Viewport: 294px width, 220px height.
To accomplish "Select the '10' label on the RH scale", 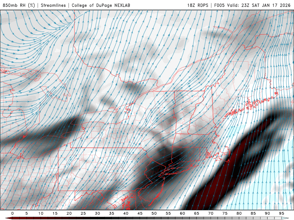I will tap(41, 213).
